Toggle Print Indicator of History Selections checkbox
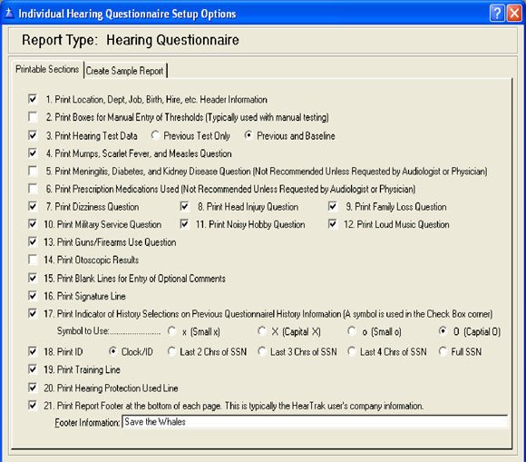The width and height of the screenshot is (526, 462). tap(33, 313)
